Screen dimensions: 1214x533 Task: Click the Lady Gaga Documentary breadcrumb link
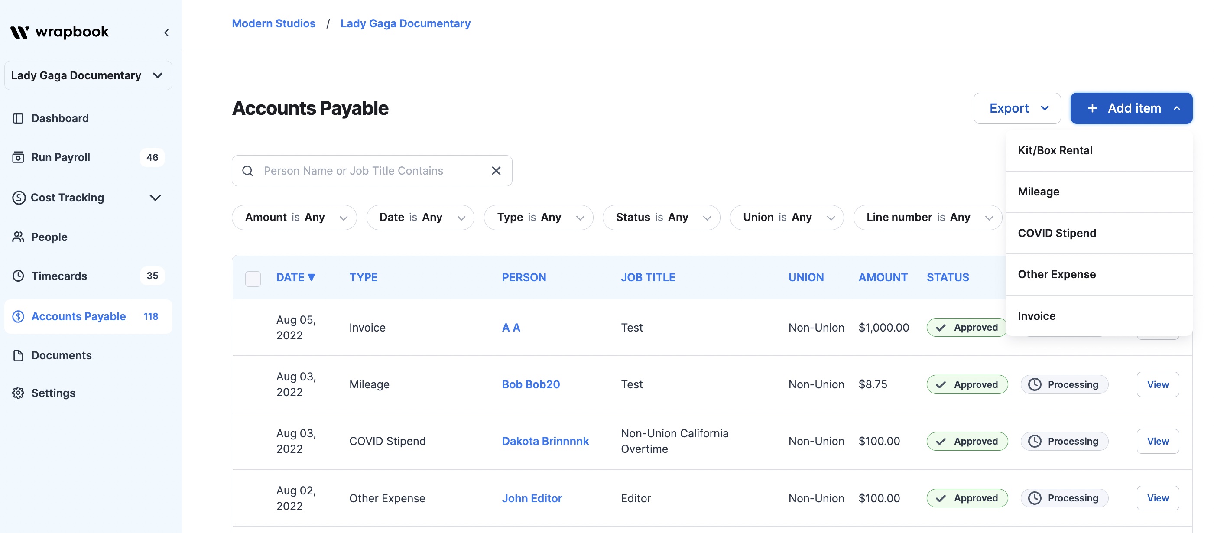[405, 23]
